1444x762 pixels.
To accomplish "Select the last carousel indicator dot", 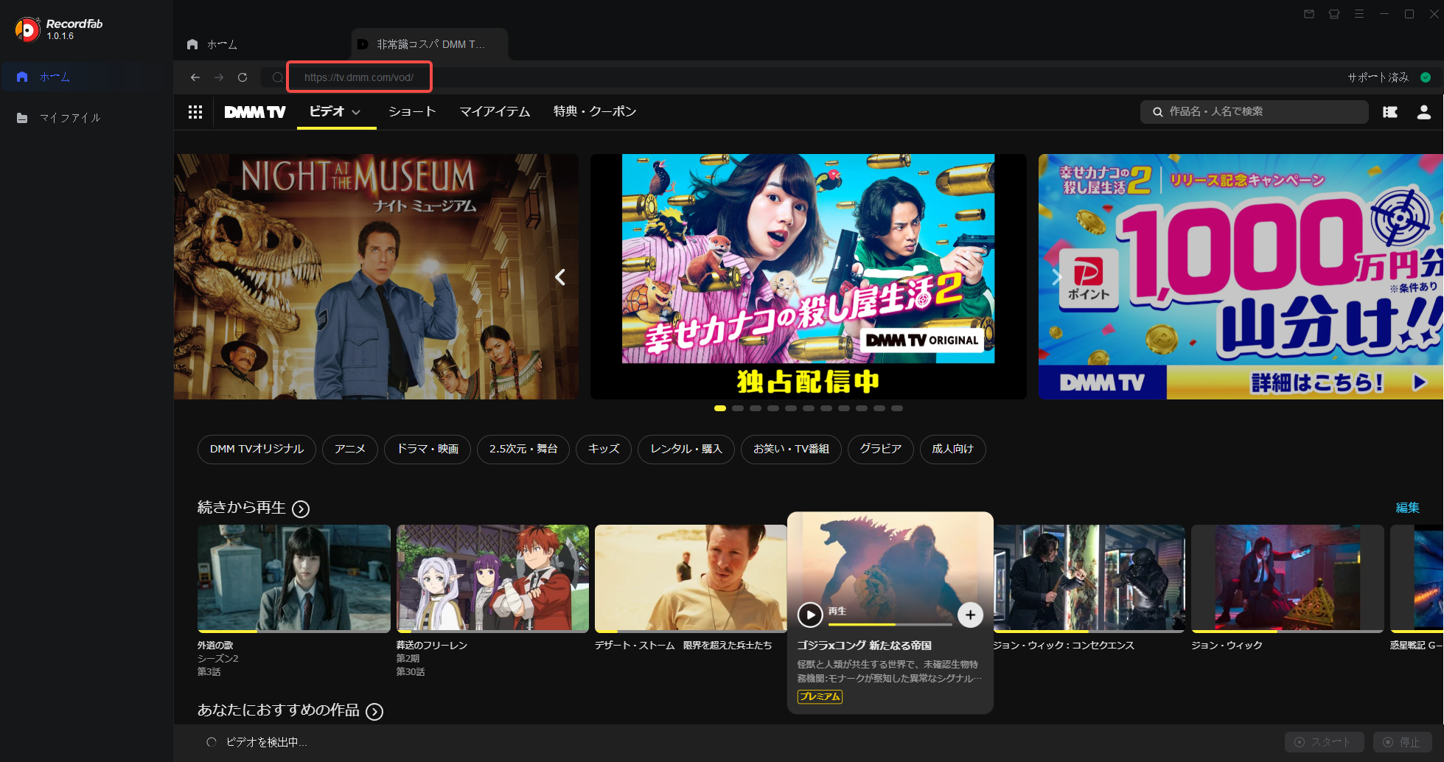I will click(x=897, y=408).
